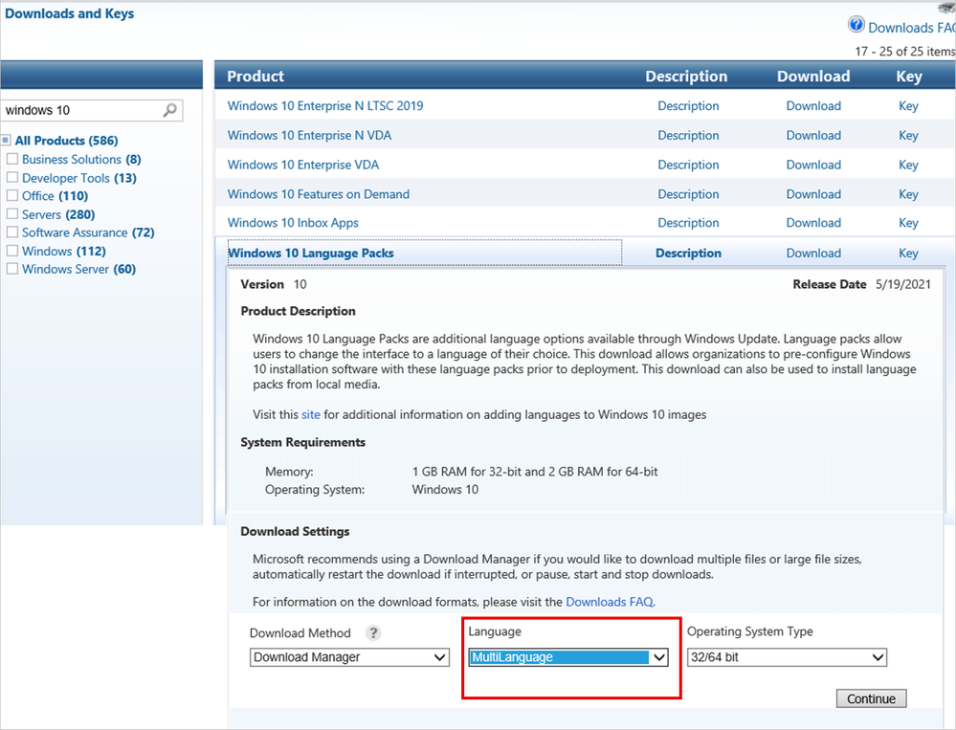Check the Business Solutions filter
The width and height of the screenshot is (956, 730).
click(x=12, y=159)
